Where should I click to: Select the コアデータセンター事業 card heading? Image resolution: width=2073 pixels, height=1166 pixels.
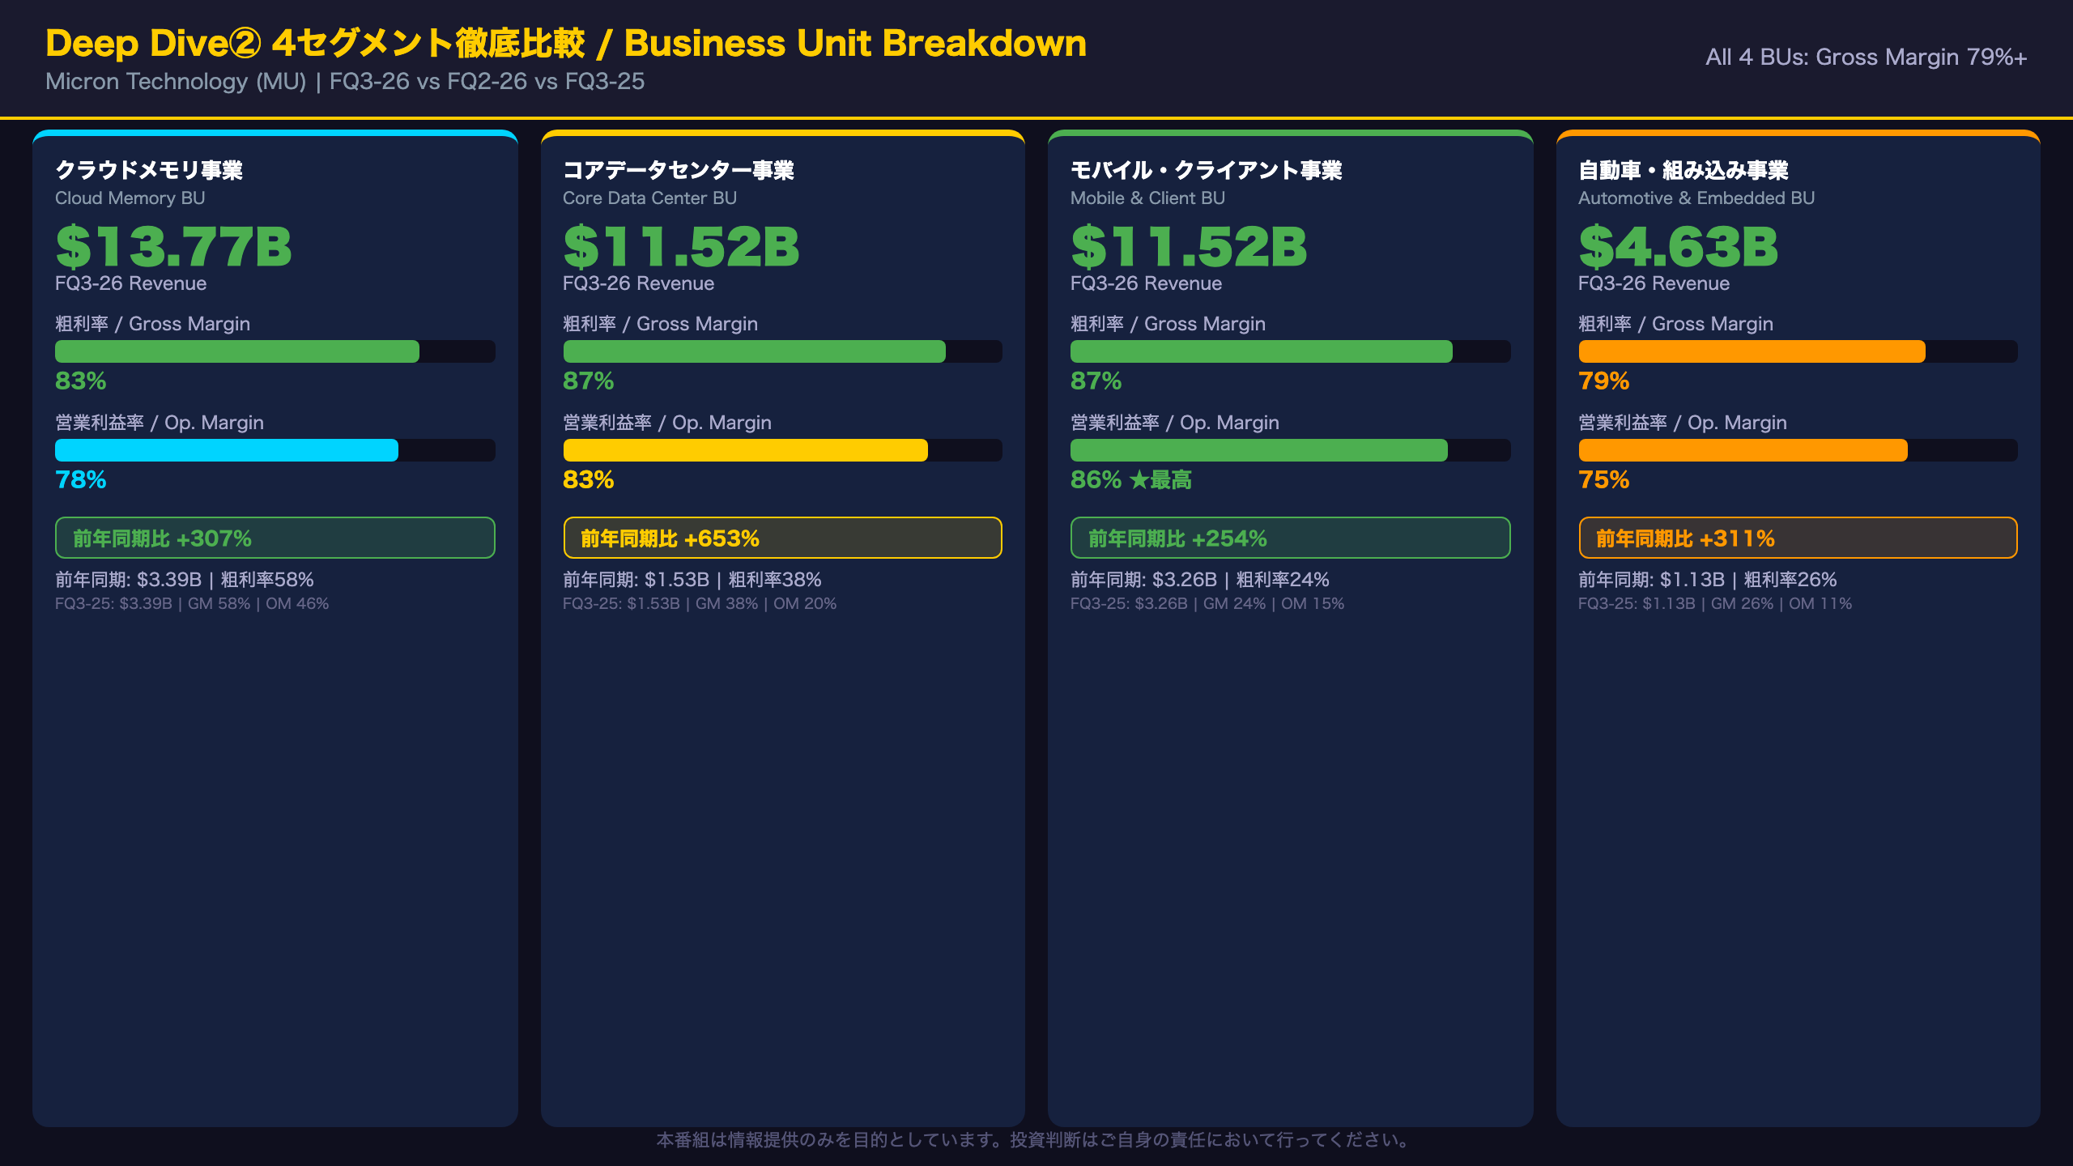(x=679, y=170)
